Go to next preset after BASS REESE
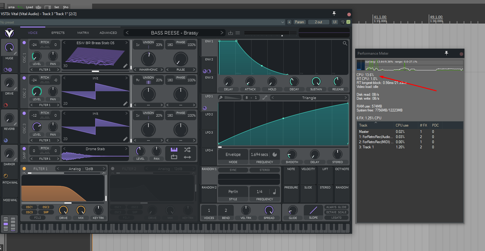This screenshot has width=485, height=251. pos(222,33)
